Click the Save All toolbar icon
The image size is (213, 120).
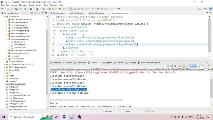[12, 9]
